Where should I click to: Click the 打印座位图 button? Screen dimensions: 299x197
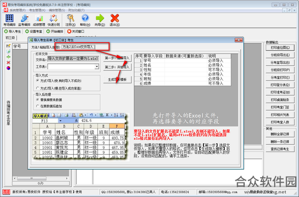[280, 48]
